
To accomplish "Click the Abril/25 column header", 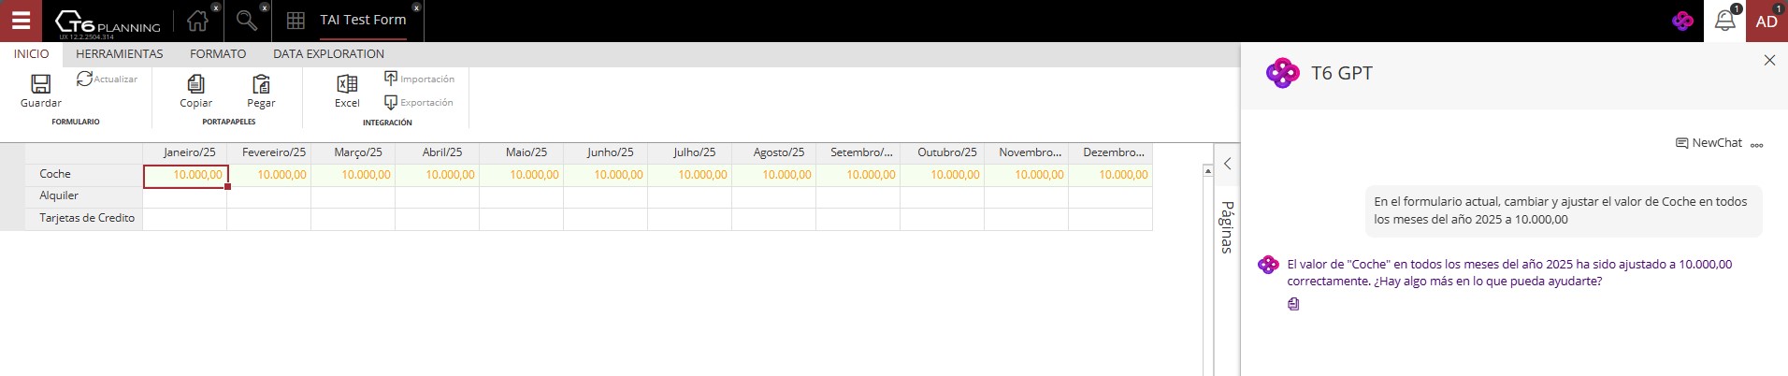I will point(438,152).
